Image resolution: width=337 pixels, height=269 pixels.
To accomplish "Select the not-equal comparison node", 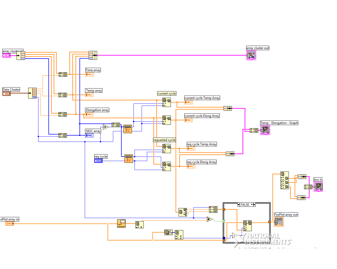I will click(210, 219).
